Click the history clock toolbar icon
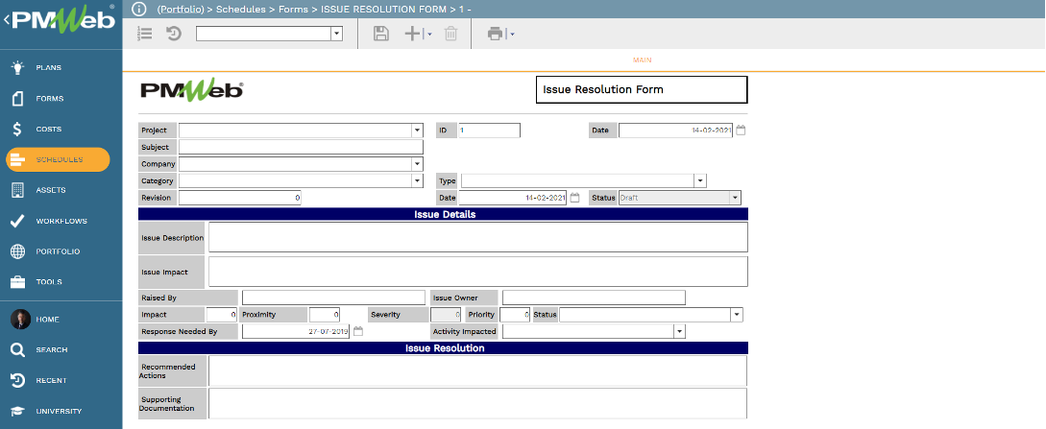The image size is (1046, 429). click(x=174, y=34)
